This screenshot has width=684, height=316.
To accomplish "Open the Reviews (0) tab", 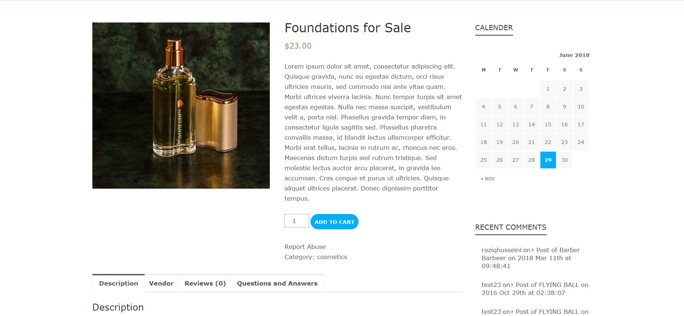I will (205, 283).
